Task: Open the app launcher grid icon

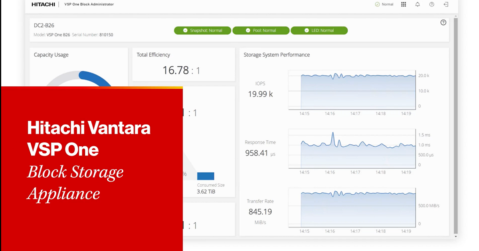Action: tap(404, 4)
